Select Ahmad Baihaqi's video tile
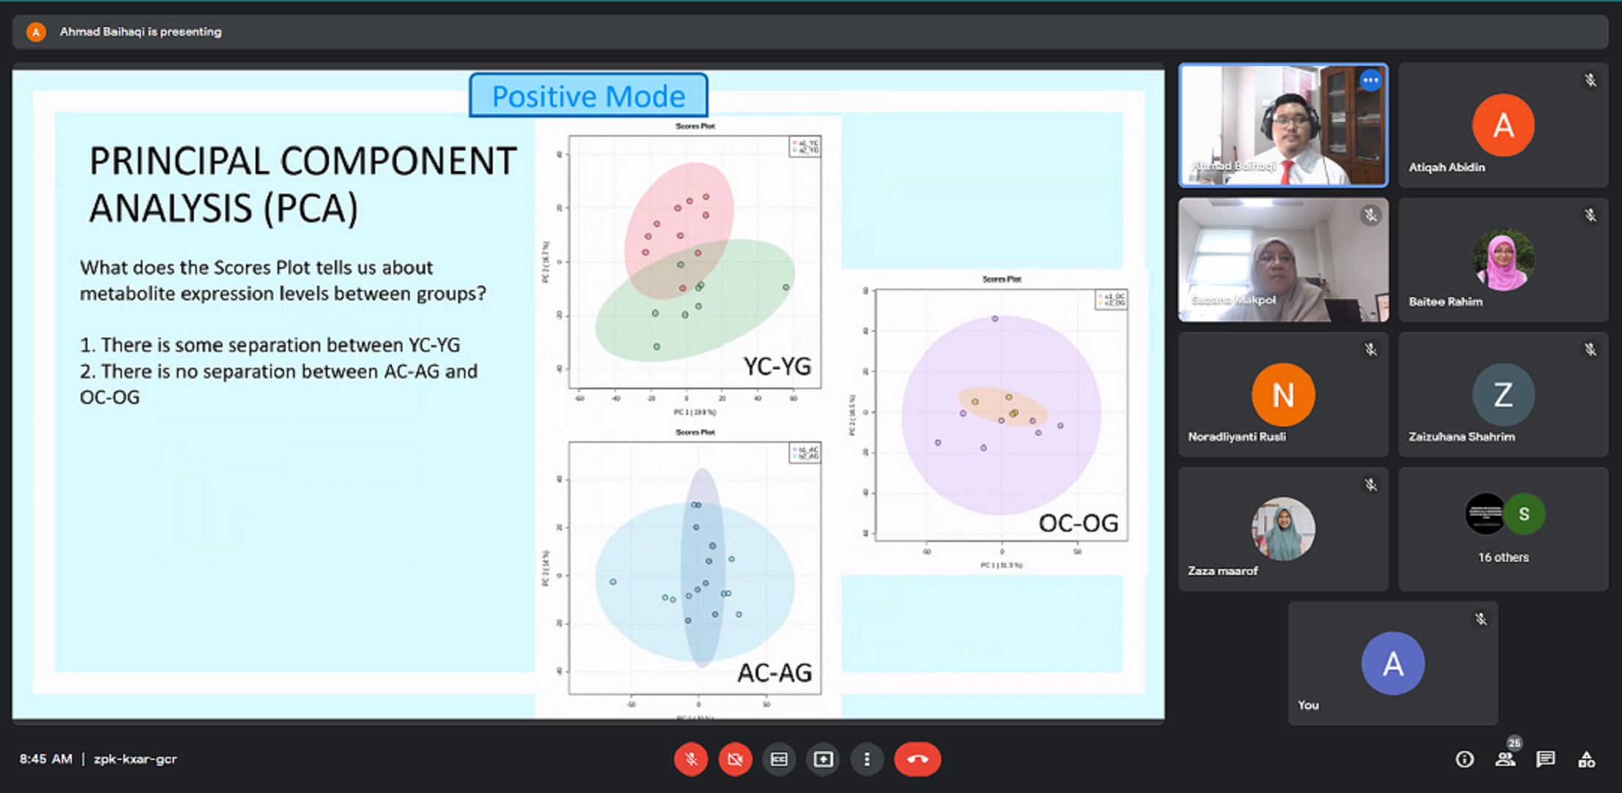The height and width of the screenshot is (793, 1622). (1283, 126)
